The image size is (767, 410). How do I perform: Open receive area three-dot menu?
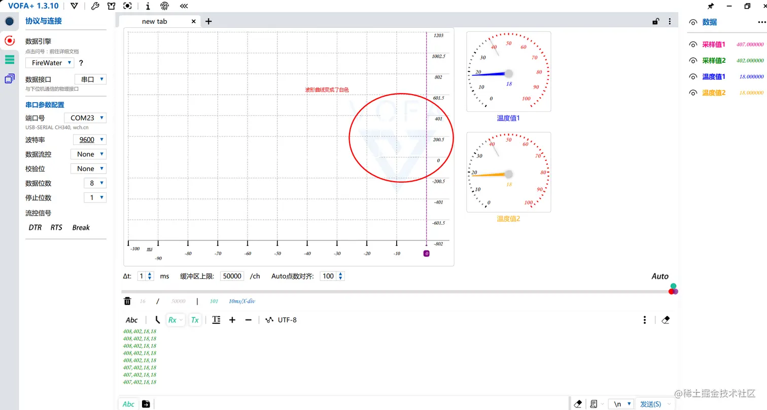click(644, 320)
